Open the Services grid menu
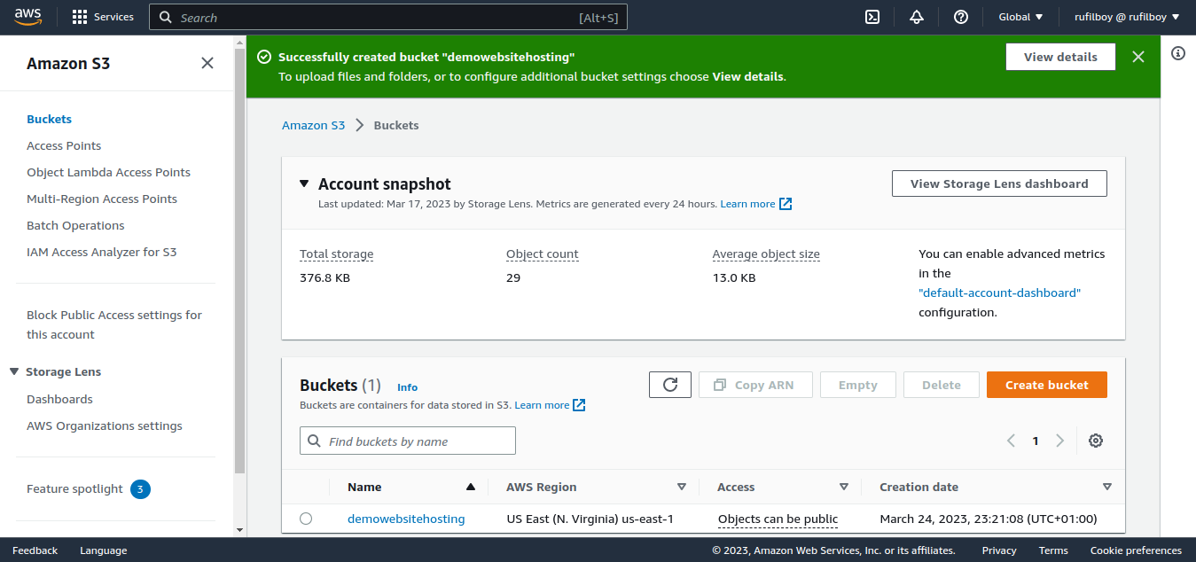 pos(103,17)
